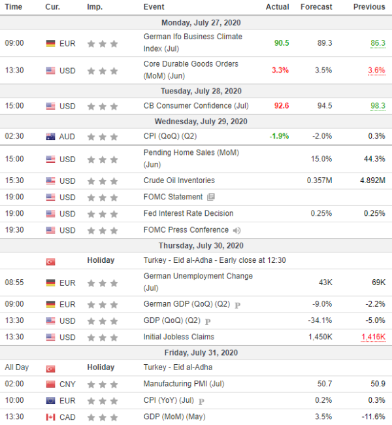Viewport: 392px width, 425px height.
Task: Sort by the Time column header
Action: coord(13,7)
